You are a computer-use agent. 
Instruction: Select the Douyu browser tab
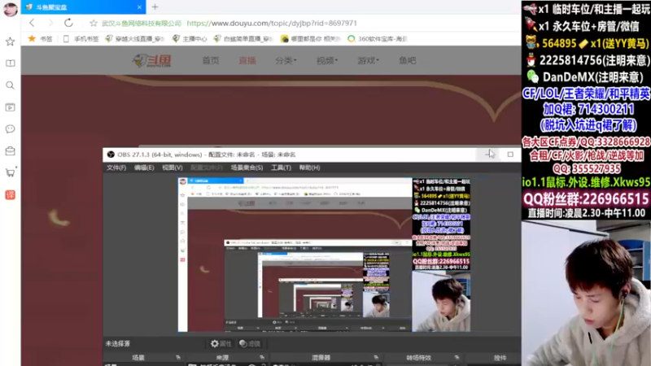[83, 7]
